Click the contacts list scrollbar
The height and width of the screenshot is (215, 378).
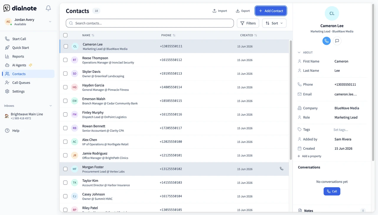pyautogui.click(x=291, y=100)
